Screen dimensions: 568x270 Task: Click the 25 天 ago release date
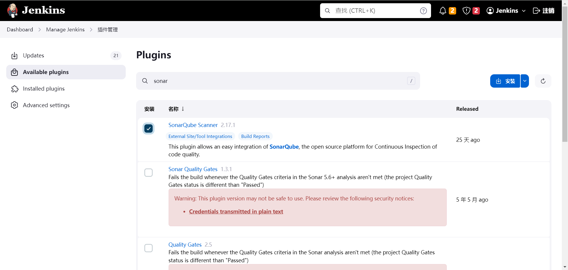click(x=468, y=140)
